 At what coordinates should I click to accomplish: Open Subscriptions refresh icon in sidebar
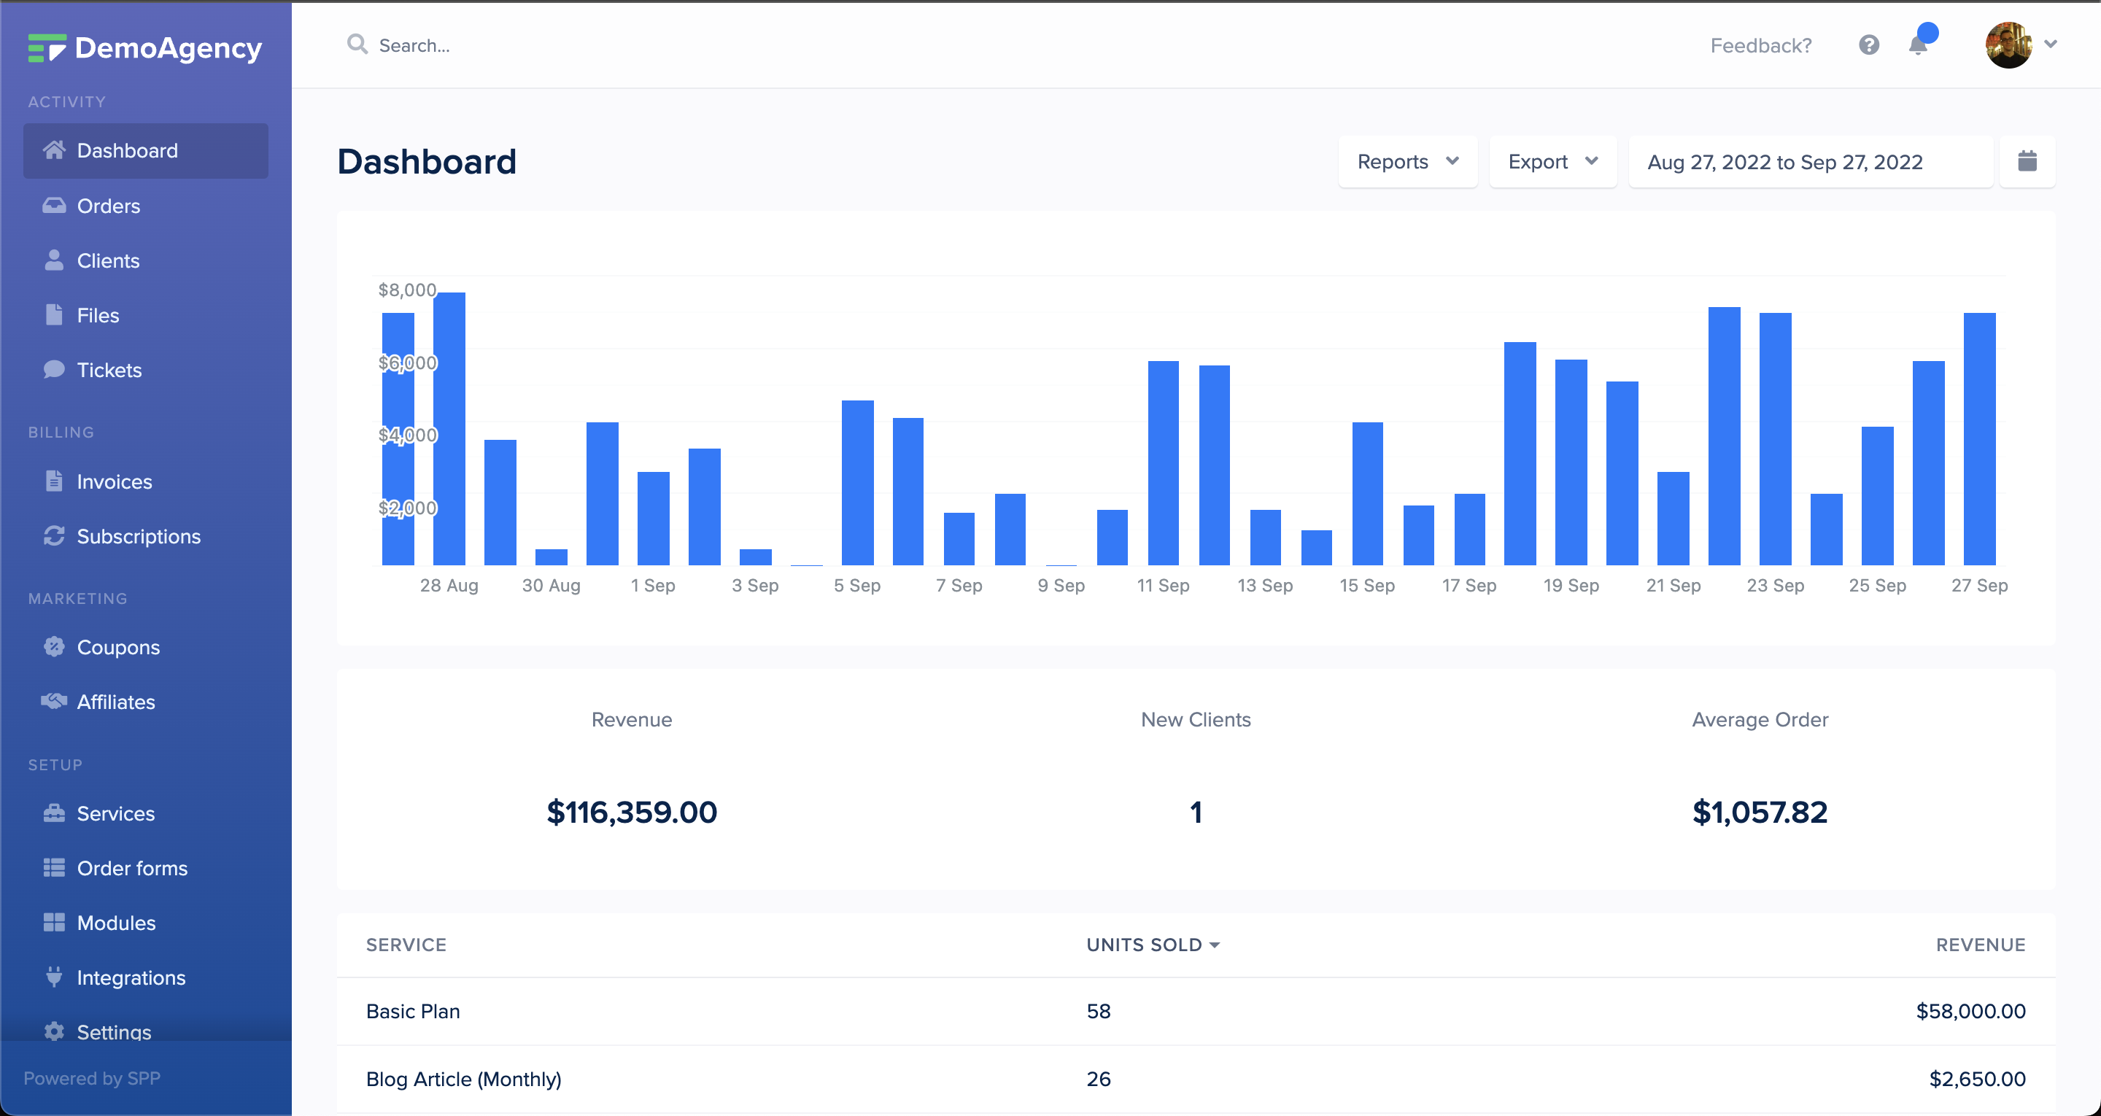[x=54, y=536]
